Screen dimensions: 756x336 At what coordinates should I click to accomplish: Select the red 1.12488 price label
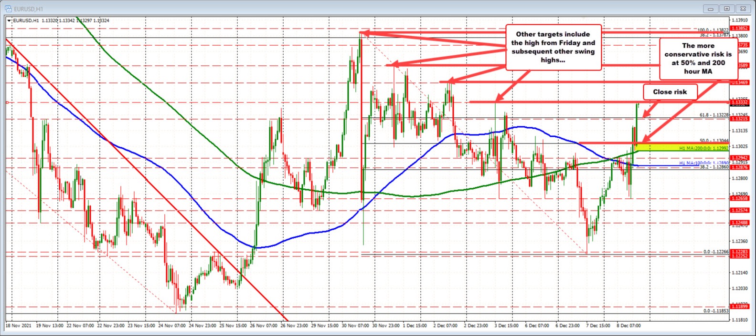click(x=740, y=222)
